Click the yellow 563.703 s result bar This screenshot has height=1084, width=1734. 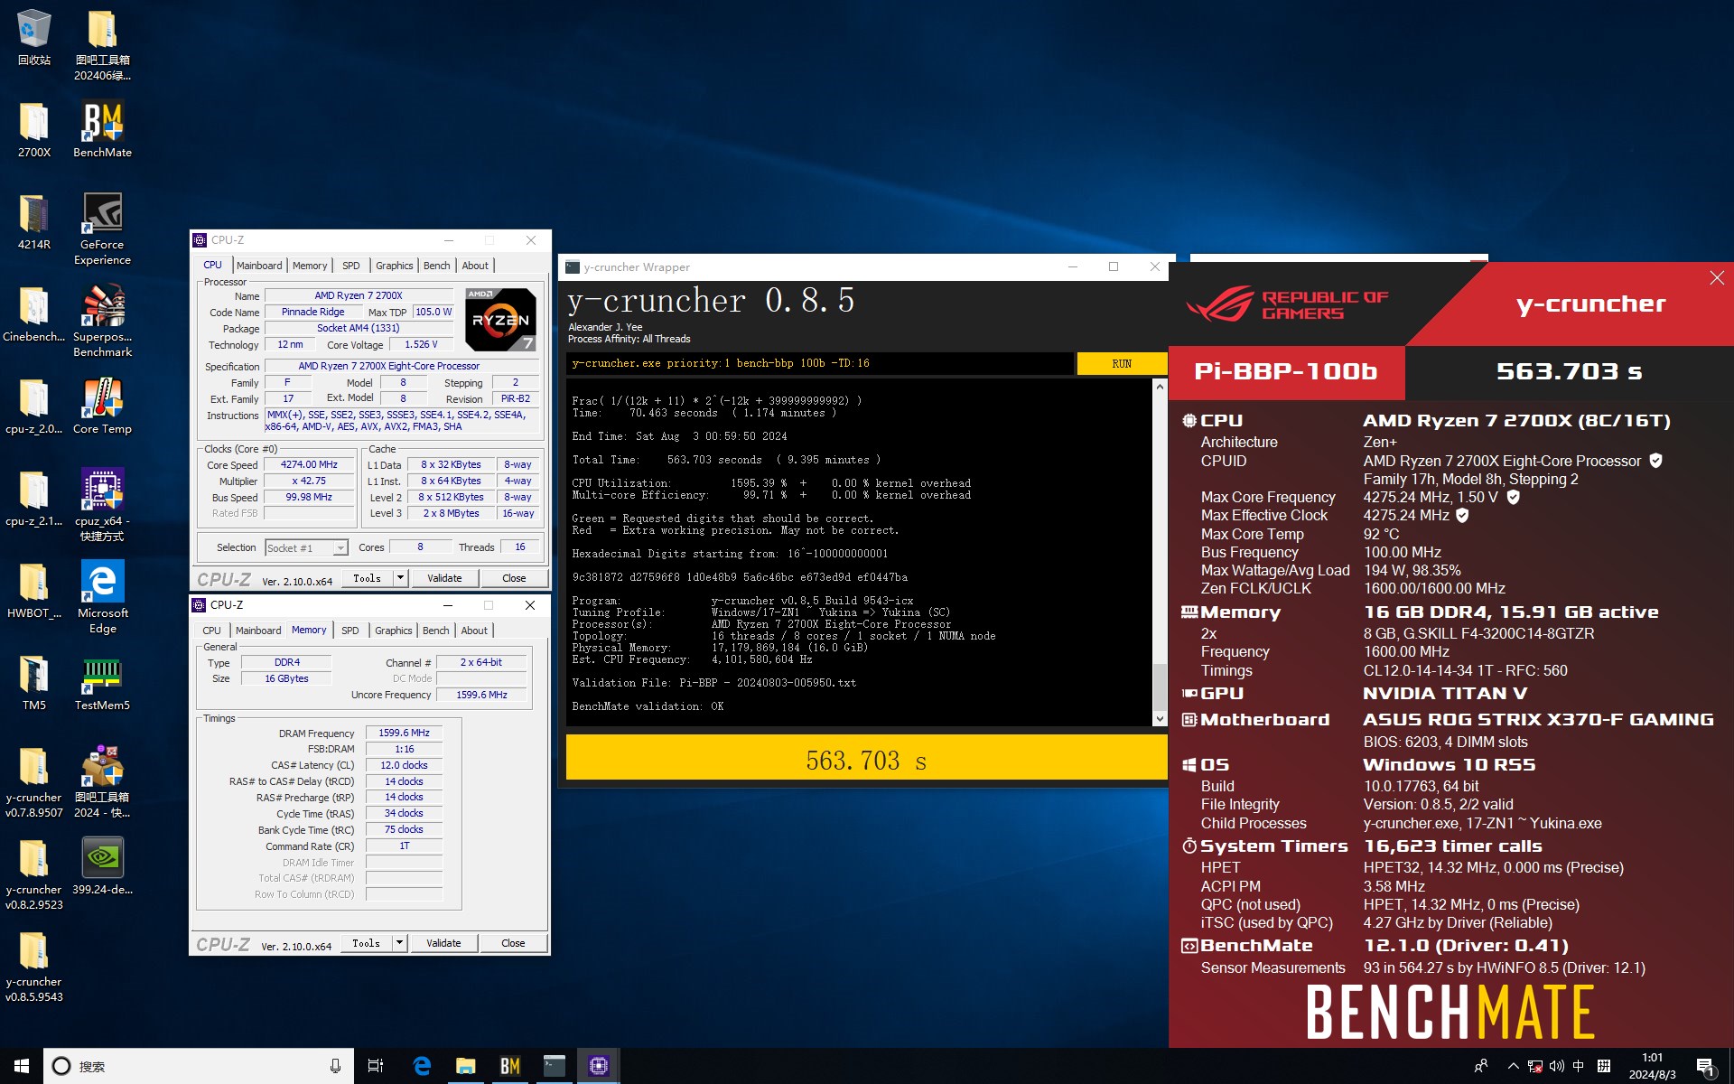click(866, 758)
